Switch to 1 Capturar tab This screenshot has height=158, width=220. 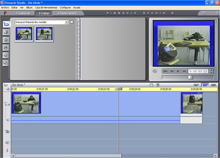(23, 13)
